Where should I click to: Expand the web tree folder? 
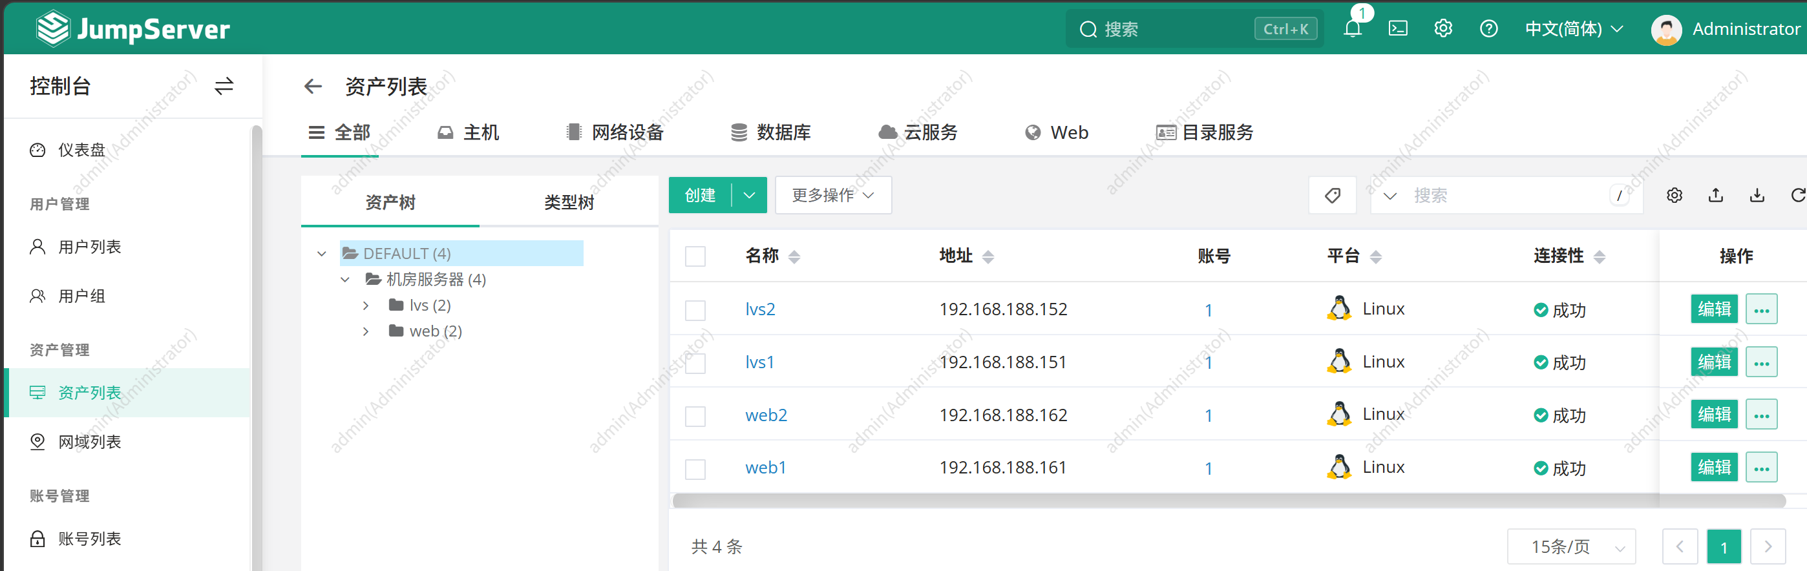point(365,331)
